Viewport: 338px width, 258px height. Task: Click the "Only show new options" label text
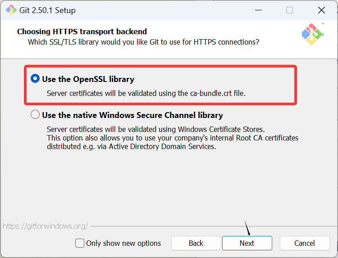coord(123,243)
